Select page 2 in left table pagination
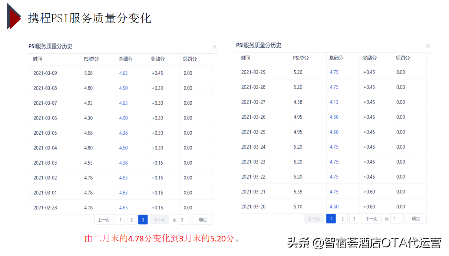Screen dimensions: 449x256 click(132, 220)
